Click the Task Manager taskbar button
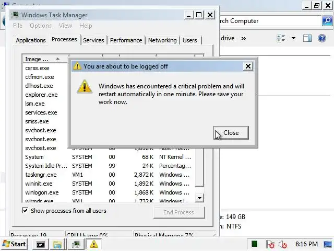Screen dimensions: 334x251 pos(76,244)
